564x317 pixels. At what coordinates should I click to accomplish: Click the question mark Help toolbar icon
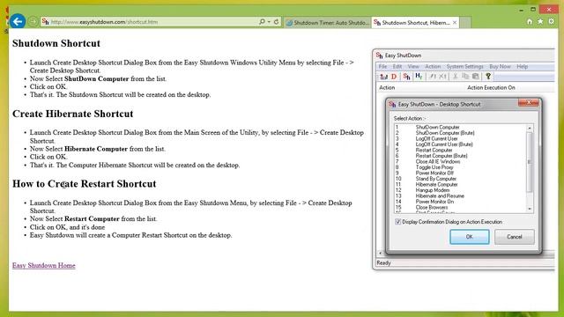(x=488, y=77)
